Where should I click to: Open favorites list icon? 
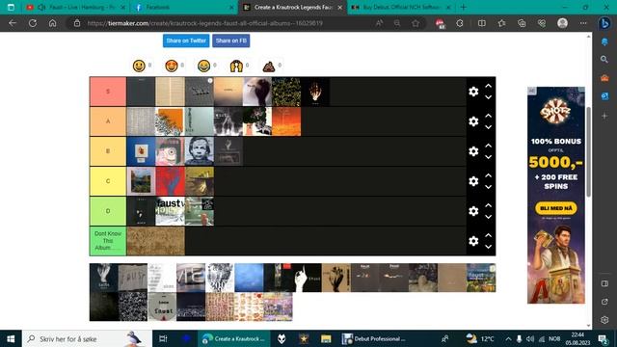click(x=501, y=23)
